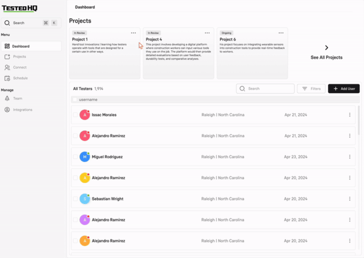Open Integrations via its sidebar icon
Screen dimensions: 364x258
[x=7, y=110]
